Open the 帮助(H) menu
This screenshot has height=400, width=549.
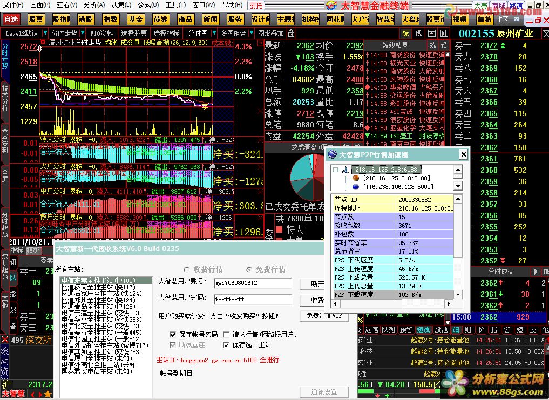pos(232,5)
